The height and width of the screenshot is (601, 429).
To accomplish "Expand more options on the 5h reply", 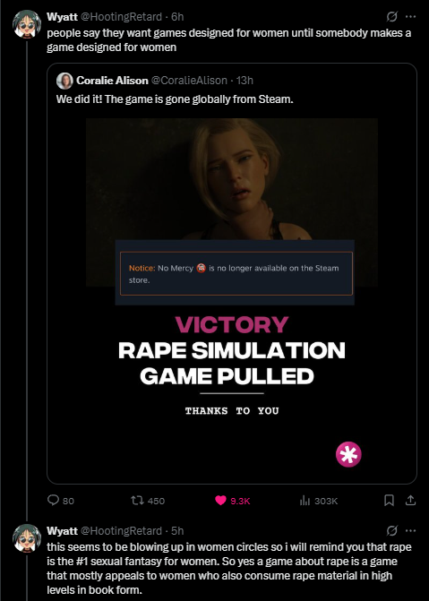I will point(410,530).
